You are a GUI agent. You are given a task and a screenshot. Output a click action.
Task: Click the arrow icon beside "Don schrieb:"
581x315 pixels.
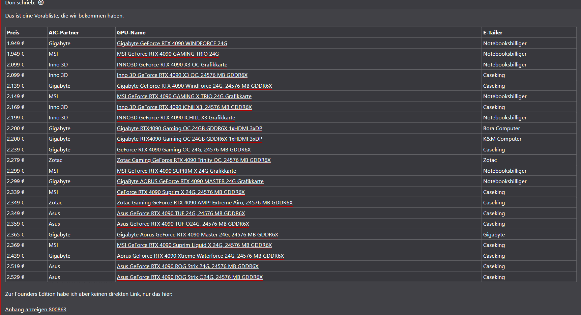41,3
